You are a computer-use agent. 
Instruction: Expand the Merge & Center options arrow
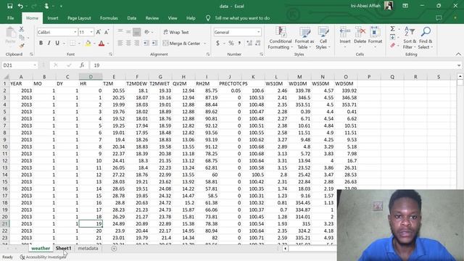(x=204, y=43)
